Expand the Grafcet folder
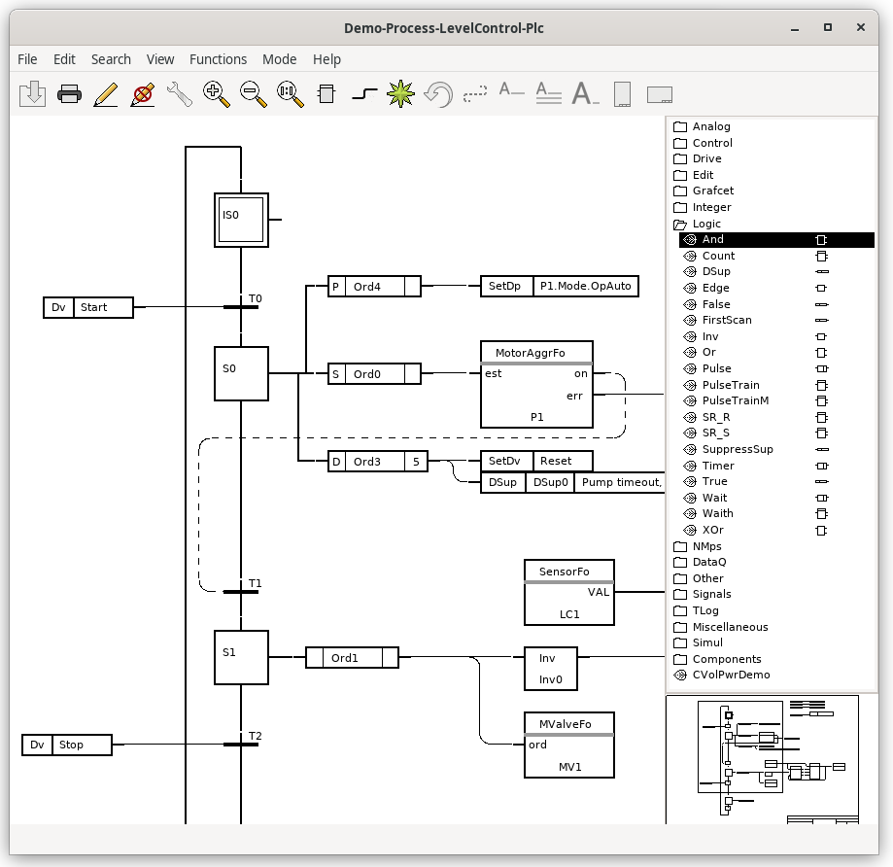The height and width of the screenshot is (867, 893). pos(680,191)
